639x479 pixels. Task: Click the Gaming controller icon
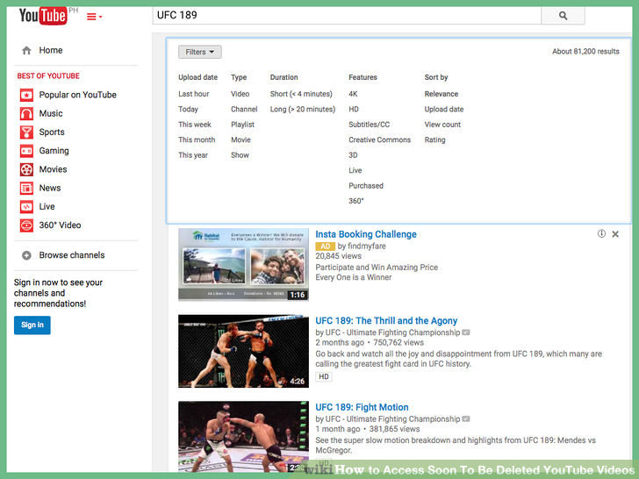click(26, 151)
